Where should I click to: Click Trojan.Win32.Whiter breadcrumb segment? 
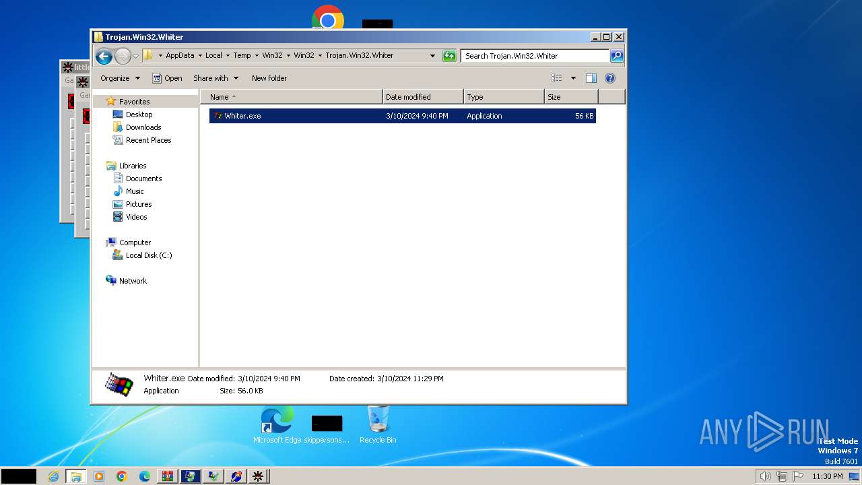click(x=359, y=56)
